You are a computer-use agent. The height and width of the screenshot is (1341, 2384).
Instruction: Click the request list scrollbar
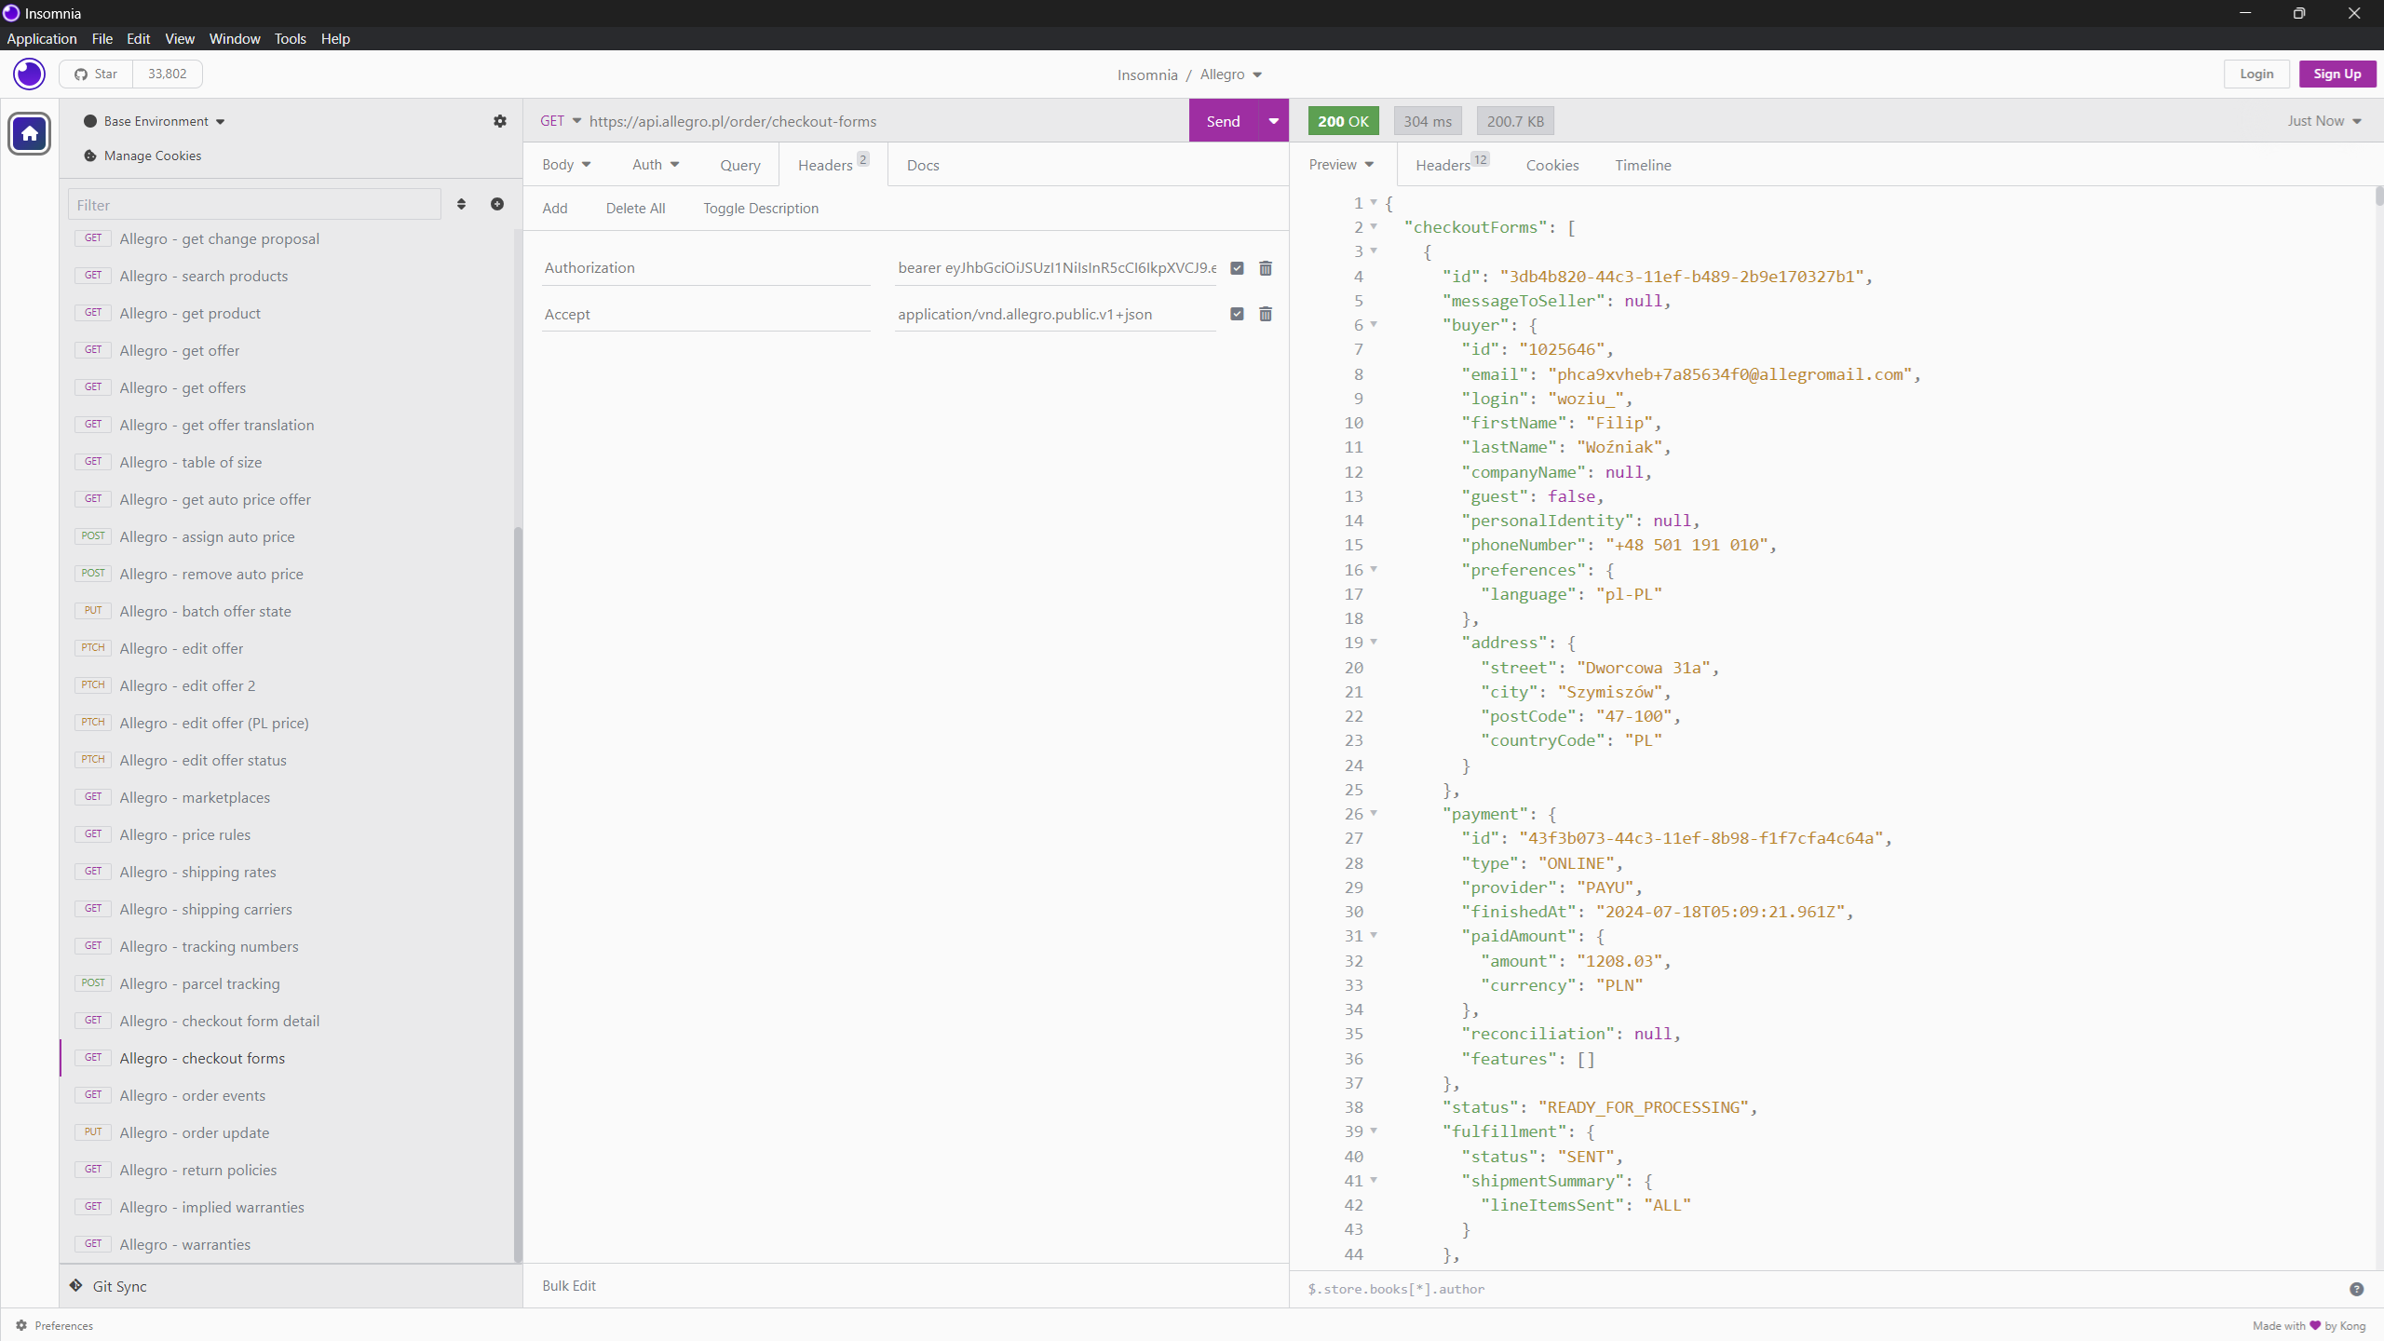(x=518, y=894)
